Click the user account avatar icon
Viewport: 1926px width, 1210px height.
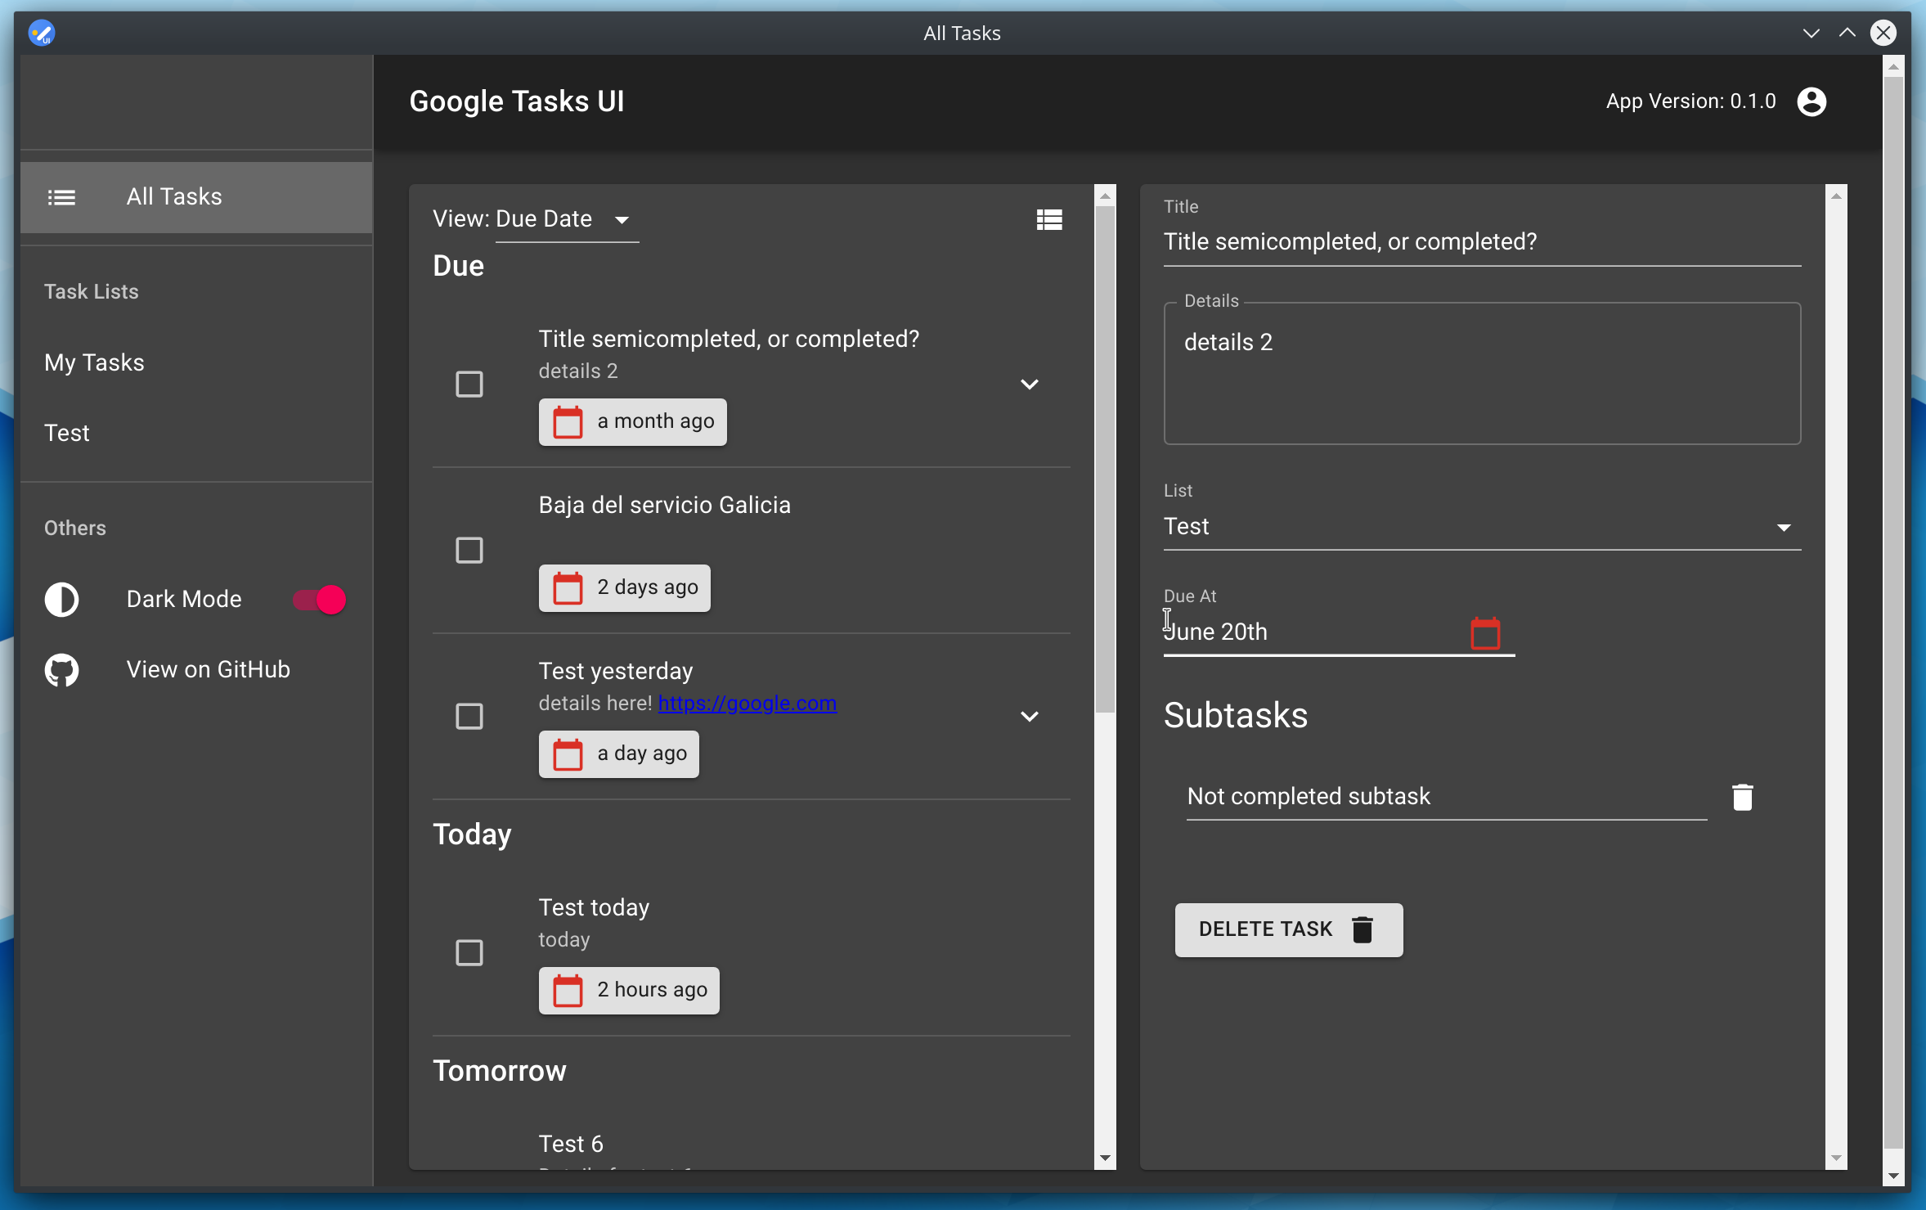(1812, 101)
